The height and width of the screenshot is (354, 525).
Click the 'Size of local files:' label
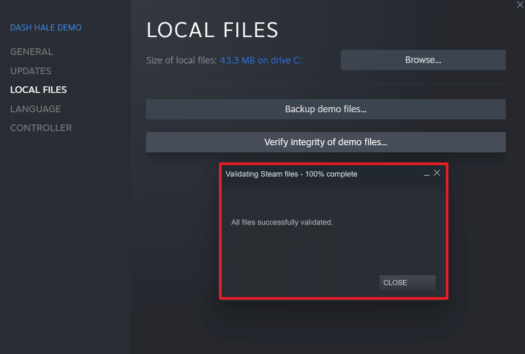pyautogui.click(x=182, y=60)
